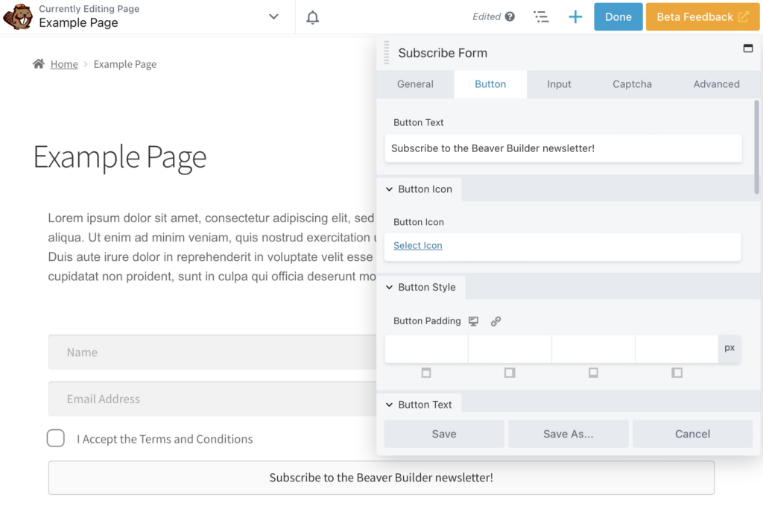Open the page title dropdown chevron

point(273,16)
